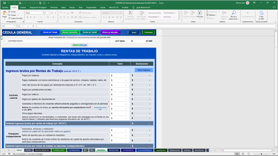
Task: Click the Copiar formato paintbrush
Action: (x=9, y=18)
